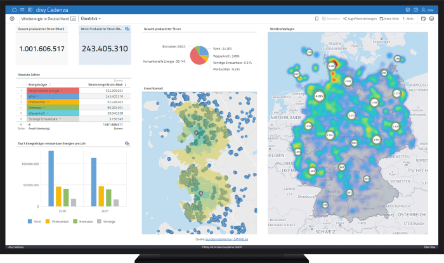Open the hamburger navigation menu
The height and width of the screenshot is (263, 444).
[x=22, y=10]
